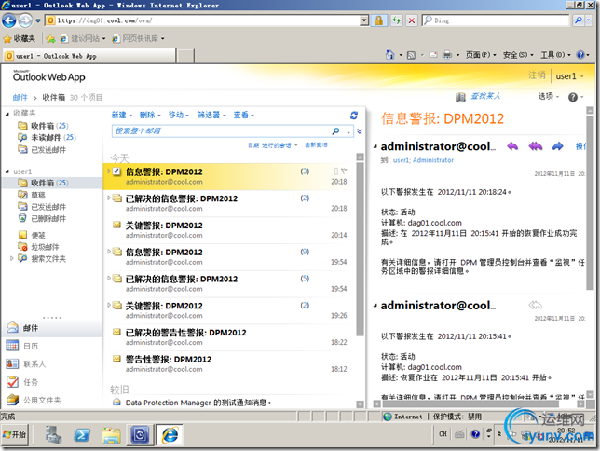The height and width of the screenshot is (451, 600).
Task: Click the refresh page icon in IE
Action: tap(397, 20)
